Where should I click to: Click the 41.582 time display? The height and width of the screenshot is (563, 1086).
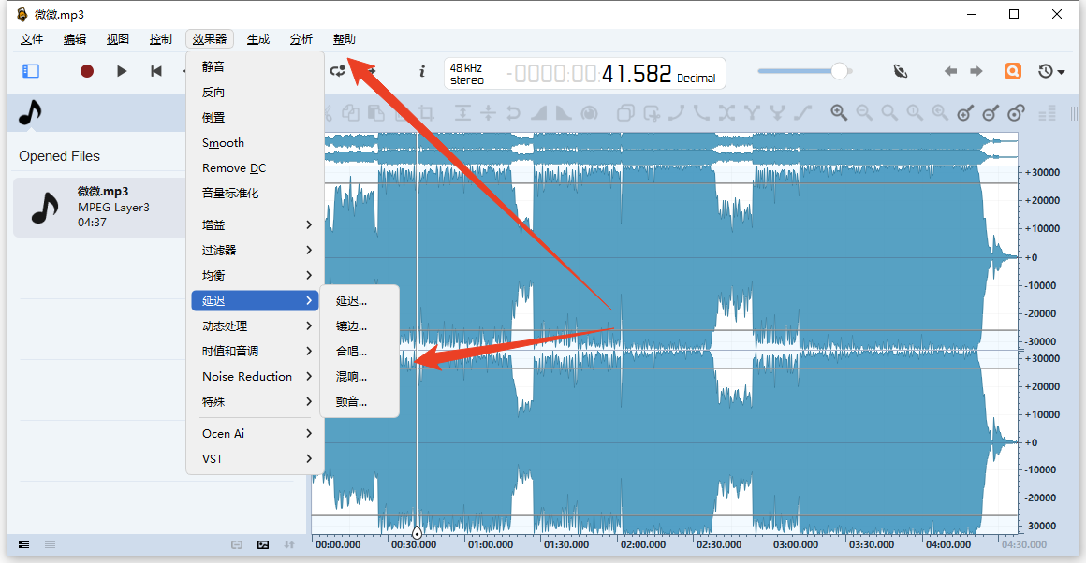tap(636, 74)
